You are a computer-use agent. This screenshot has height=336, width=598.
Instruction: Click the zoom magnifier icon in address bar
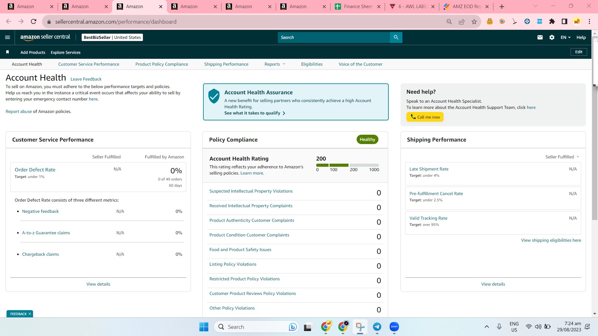[449, 21]
